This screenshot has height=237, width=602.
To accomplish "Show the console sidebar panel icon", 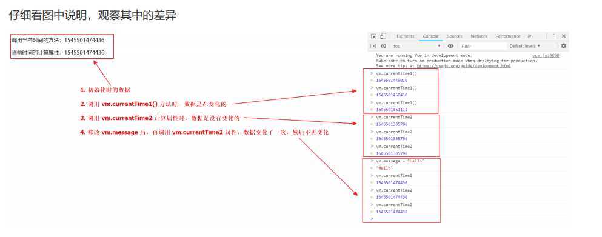I will coord(373,46).
